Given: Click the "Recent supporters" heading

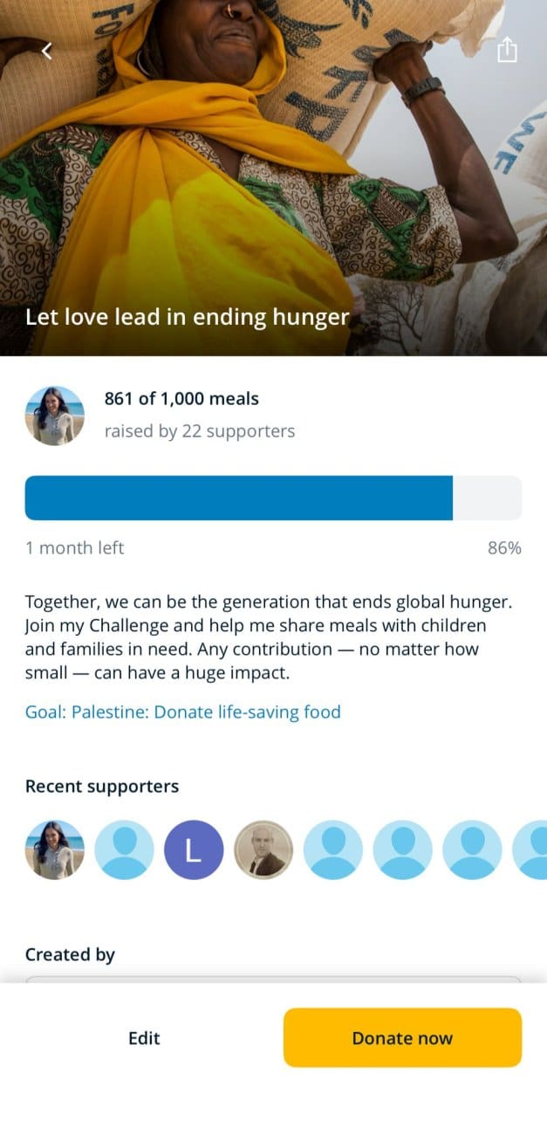Looking at the screenshot, I should click(102, 787).
